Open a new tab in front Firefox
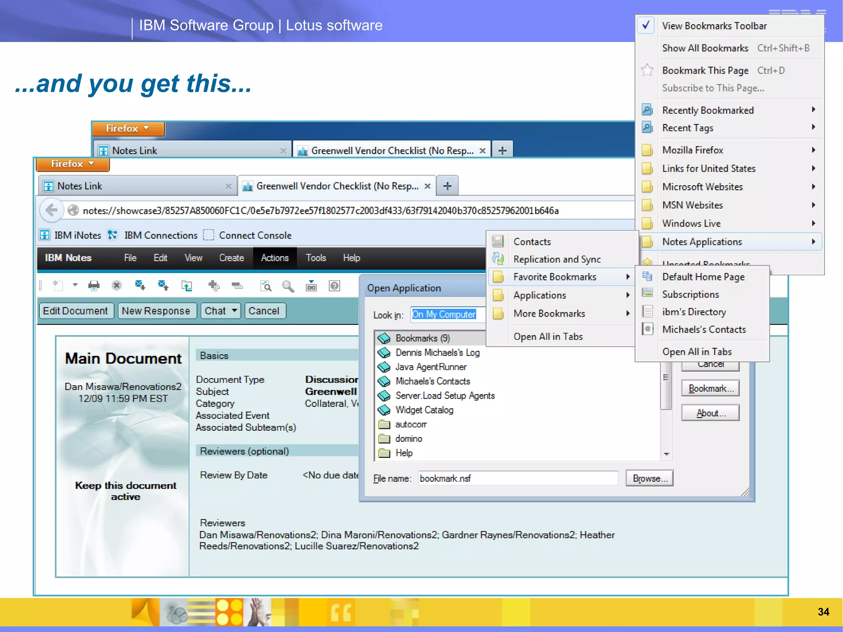The image size is (843, 632). tap(447, 186)
